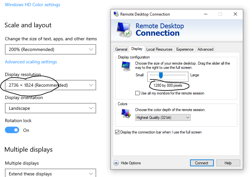Click the "On" label beside Rotation lock
The height and width of the screenshot is (177, 252).
(26, 130)
